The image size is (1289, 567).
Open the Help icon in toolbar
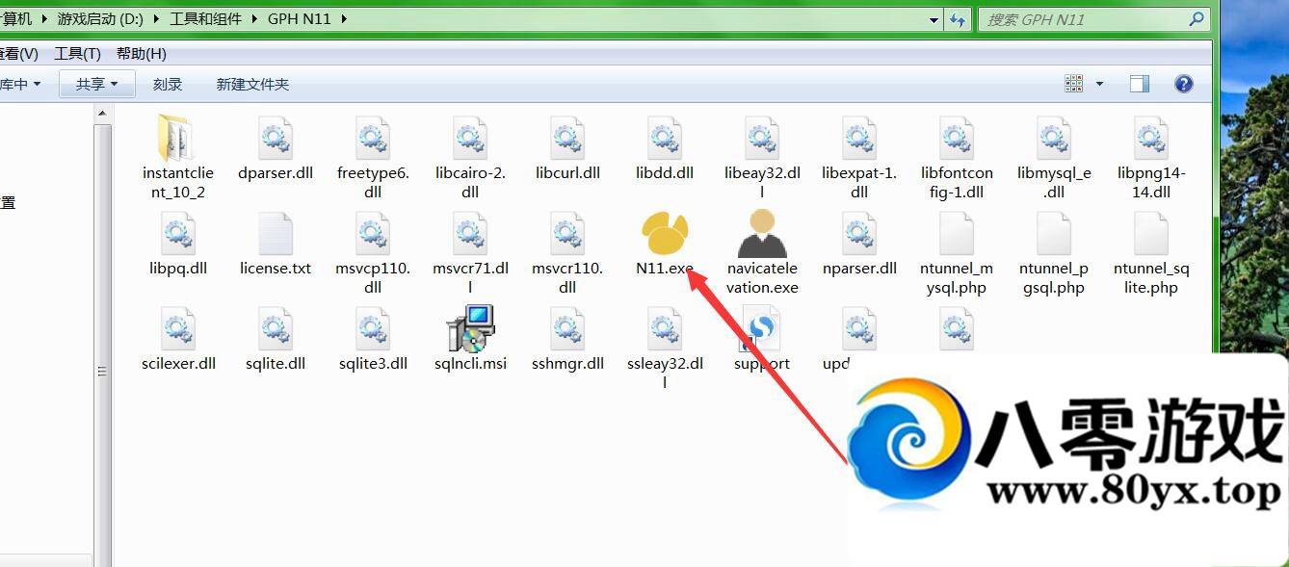(1184, 84)
